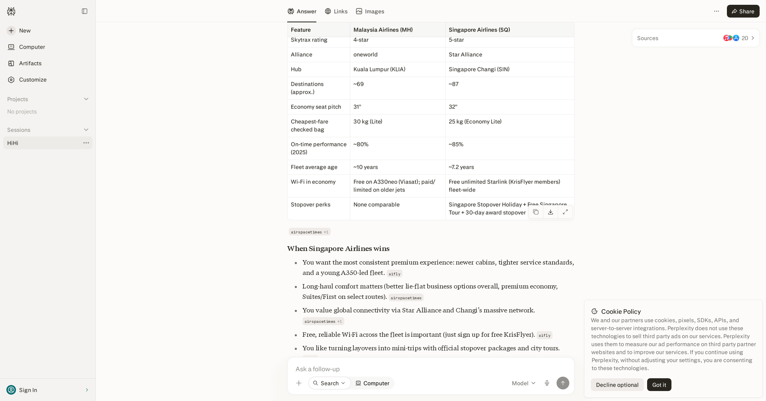Expand table to fullscreen view

pyautogui.click(x=565, y=212)
